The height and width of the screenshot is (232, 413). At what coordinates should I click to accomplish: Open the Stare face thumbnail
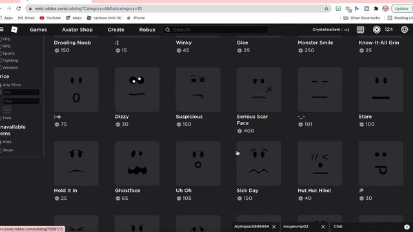381,90
